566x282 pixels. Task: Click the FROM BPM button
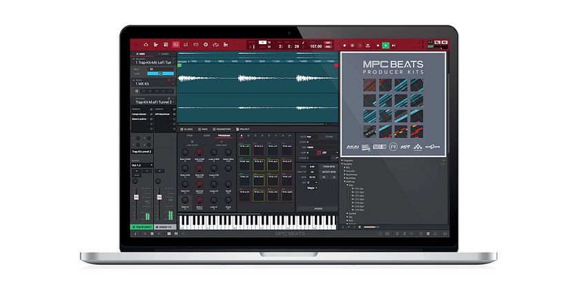pyautogui.click(x=329, y=167)
